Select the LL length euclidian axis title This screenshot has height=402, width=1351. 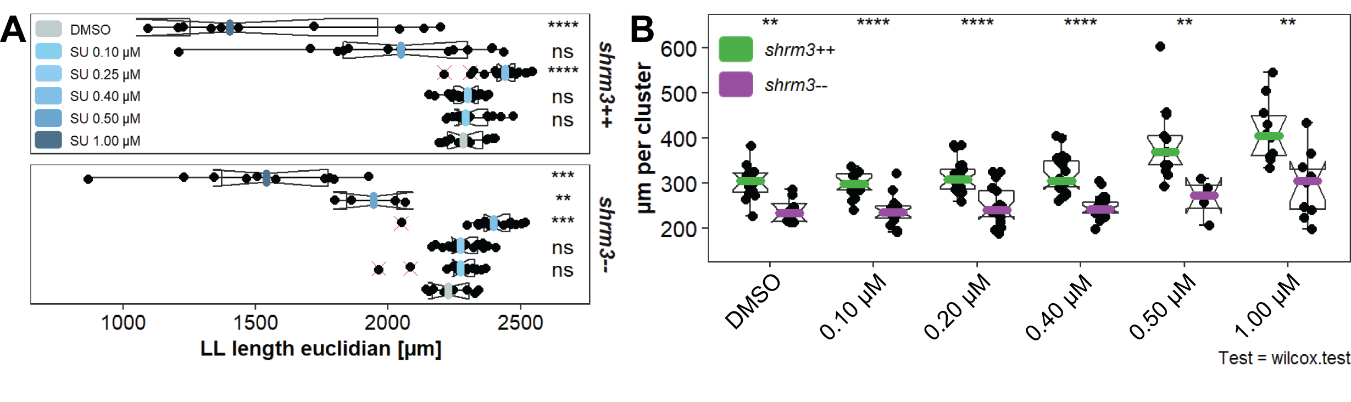coord(321,349)
